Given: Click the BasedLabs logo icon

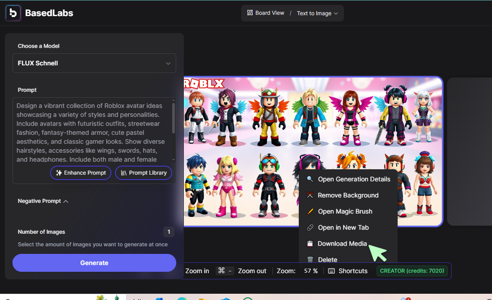Looking at the screenshot, I should (13, 13).
